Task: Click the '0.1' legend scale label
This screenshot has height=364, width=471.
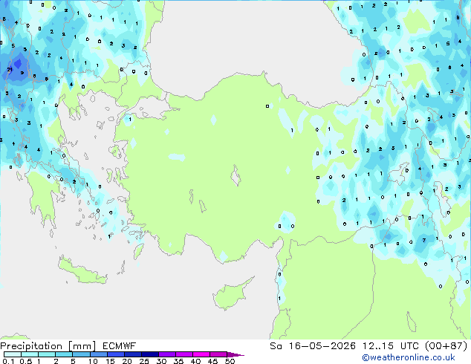Action: [x=8, y=361]
